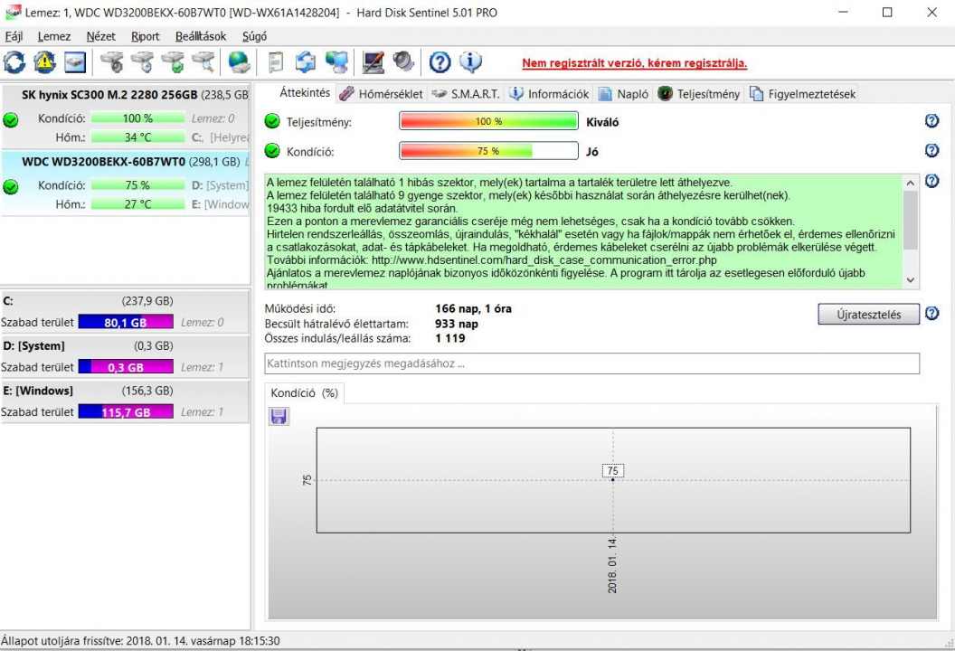Click the status text scrollbar up arrow
955x651 pixels.
(x=910, y=183)
